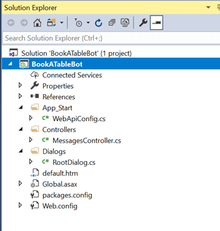Click the C# icon of WebApiConfig.cs
The width and height of the screenshot is (220, 231).
coord(45,118)
